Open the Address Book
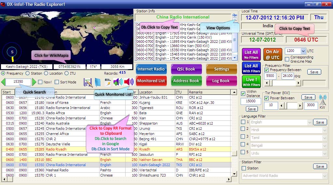 coord(186,81)
